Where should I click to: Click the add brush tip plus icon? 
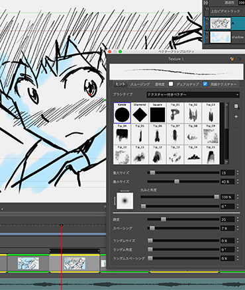pyautogui.click(x=236, y=117)
